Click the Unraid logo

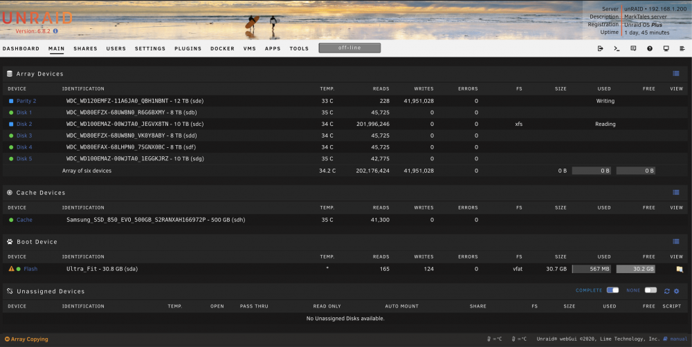pos(37,18)
